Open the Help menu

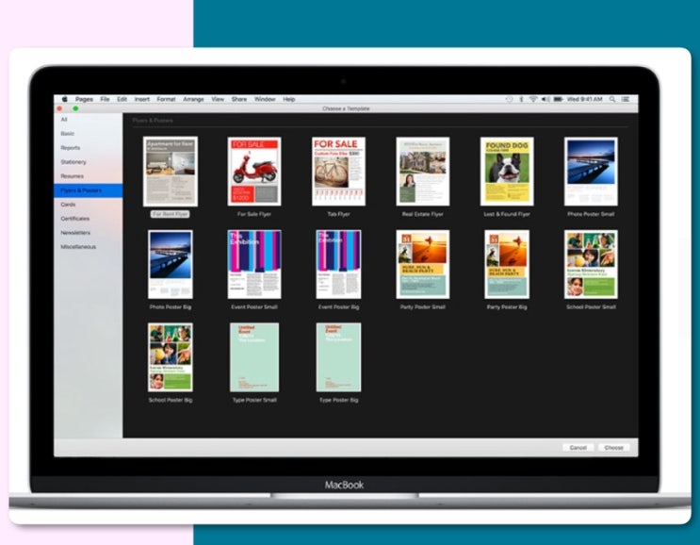tap(289, 99)
